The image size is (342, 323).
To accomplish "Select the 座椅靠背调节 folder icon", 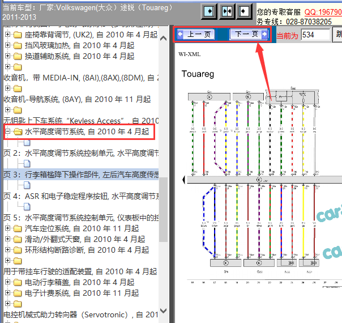I will point(18,35).
